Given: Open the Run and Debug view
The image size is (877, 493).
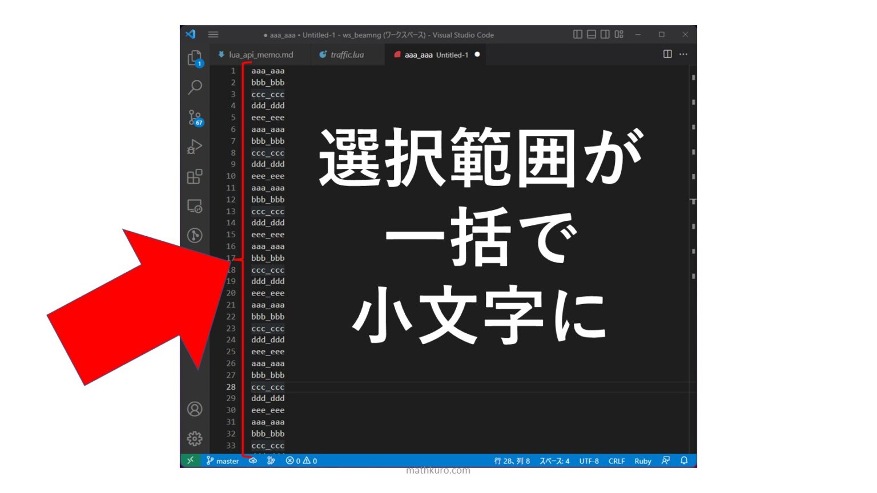Looking at the screenshot, I should click(195, 147).
